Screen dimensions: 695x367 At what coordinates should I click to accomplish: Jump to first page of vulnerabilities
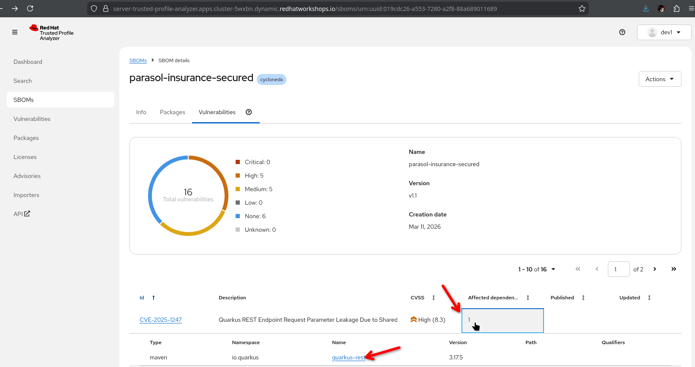point(578,269)
